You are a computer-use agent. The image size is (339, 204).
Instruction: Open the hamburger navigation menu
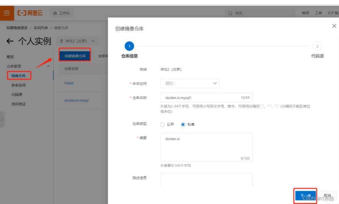pos(6,13)
